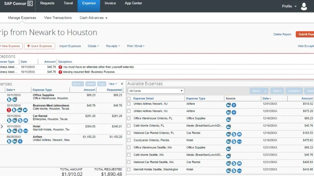Screen dimensions: 314x176
Task: Open the Manage Expenses page
Action: (22, 18)
